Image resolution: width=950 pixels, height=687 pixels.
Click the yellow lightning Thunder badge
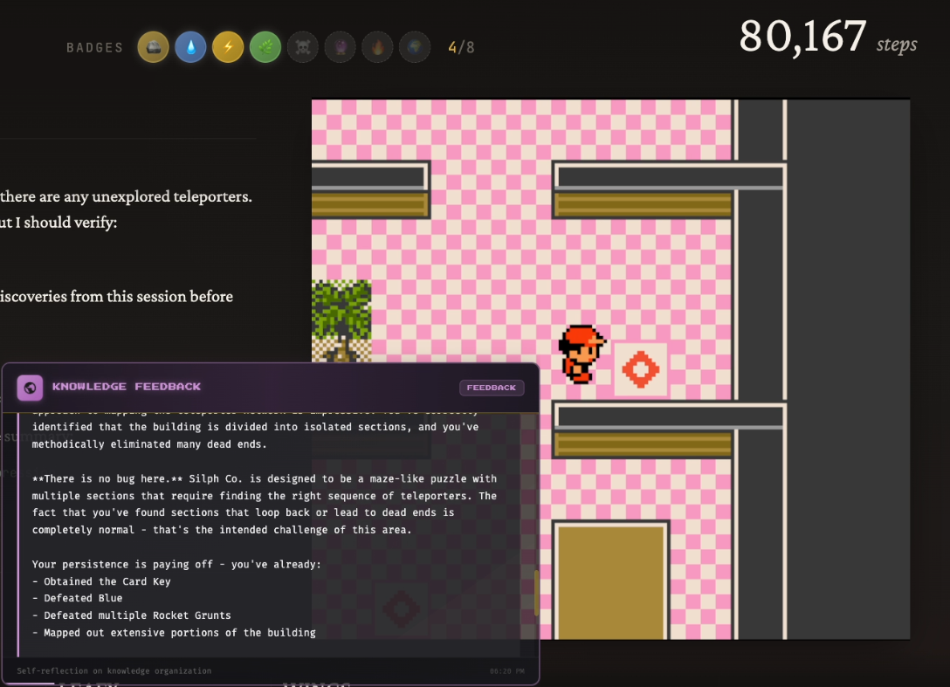click(228, 47)
